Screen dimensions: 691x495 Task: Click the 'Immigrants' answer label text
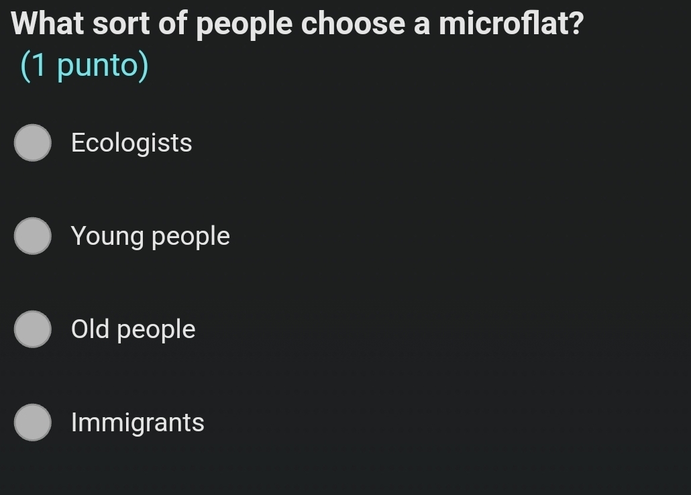pyautogui.click(x=138, y=423)
